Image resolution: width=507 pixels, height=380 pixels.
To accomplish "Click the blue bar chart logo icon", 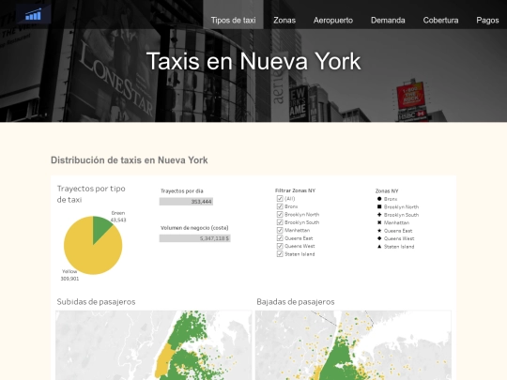I will [x=33, y=14].
